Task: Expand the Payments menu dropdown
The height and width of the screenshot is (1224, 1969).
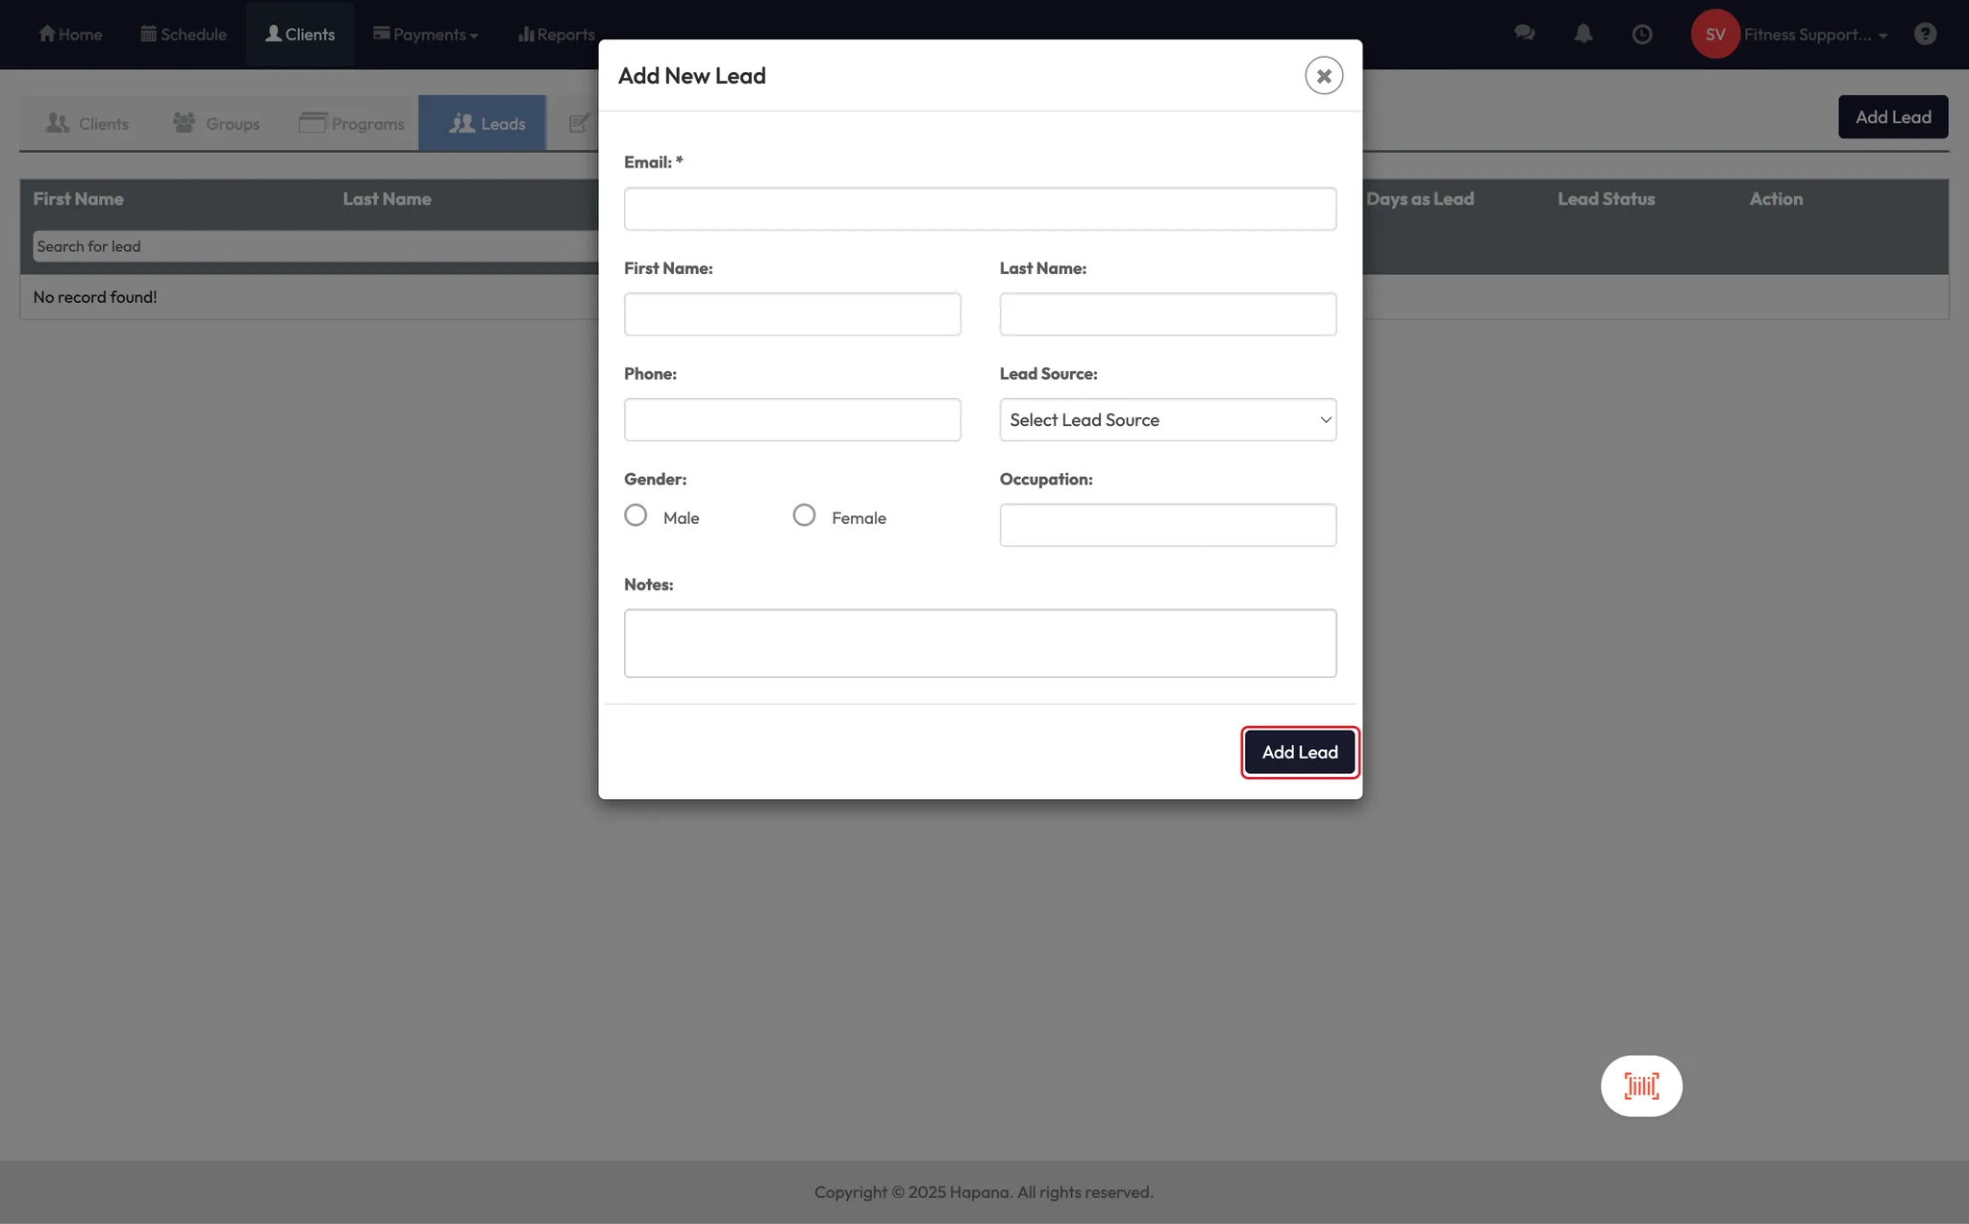Action: pyautogui.click(x=426, y=35)
